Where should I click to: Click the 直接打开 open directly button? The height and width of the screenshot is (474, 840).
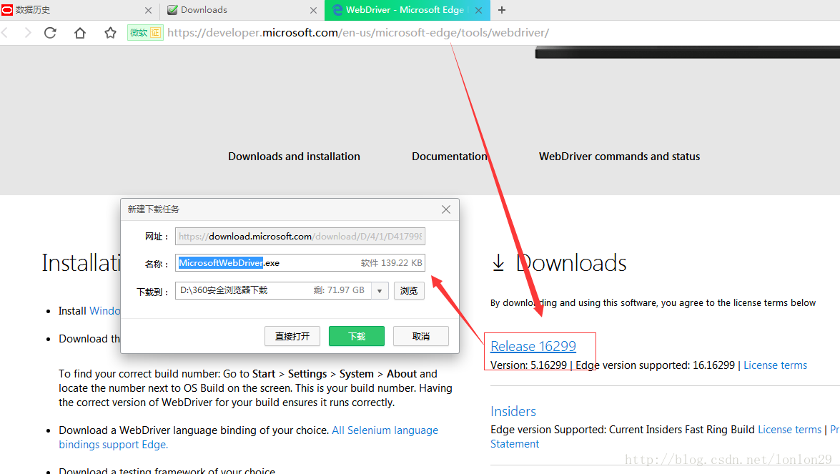point(292,336)
